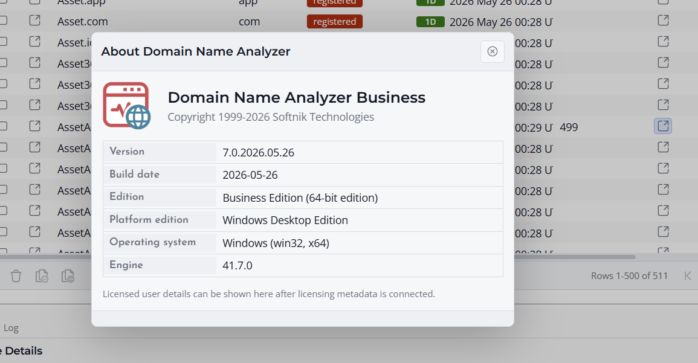This screenshot has height=363, width=698.
Task: Click the 'Details' section heading
Action: pos(22,351)
